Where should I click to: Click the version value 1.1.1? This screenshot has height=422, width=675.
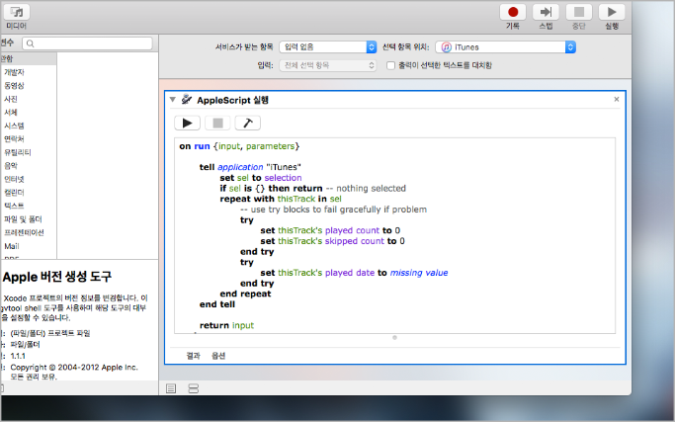[x=18, y=356]
